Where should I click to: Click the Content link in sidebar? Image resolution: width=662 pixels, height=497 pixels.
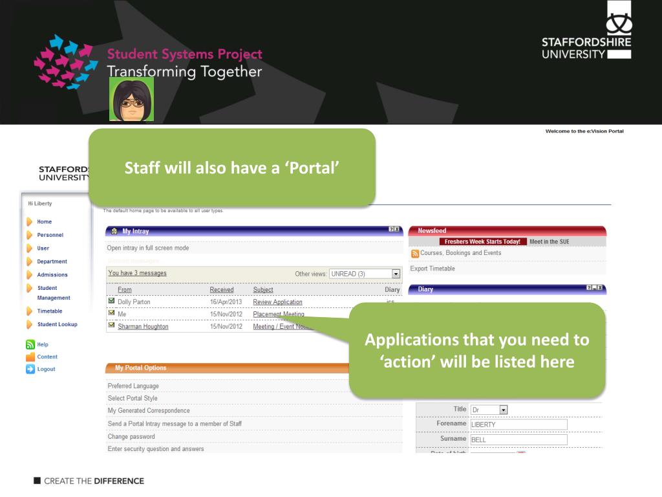(47, 357)
